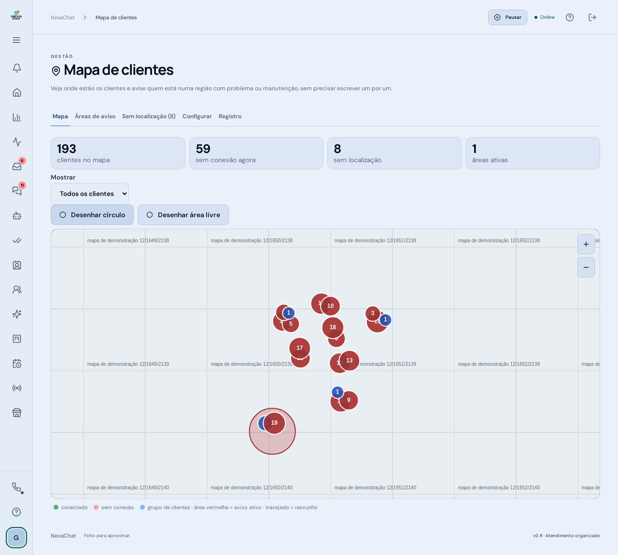The height and width of the screenshot is (555, 618).
Task: Switch to the Áreas de aviso tab
Action: click(x=95, y=116)
